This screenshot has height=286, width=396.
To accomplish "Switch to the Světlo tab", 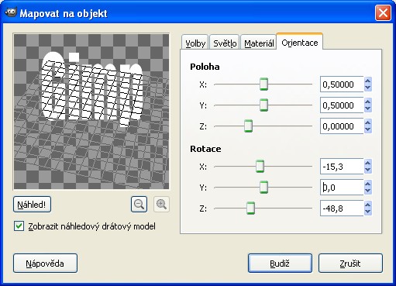I will (x=225, y=43).
